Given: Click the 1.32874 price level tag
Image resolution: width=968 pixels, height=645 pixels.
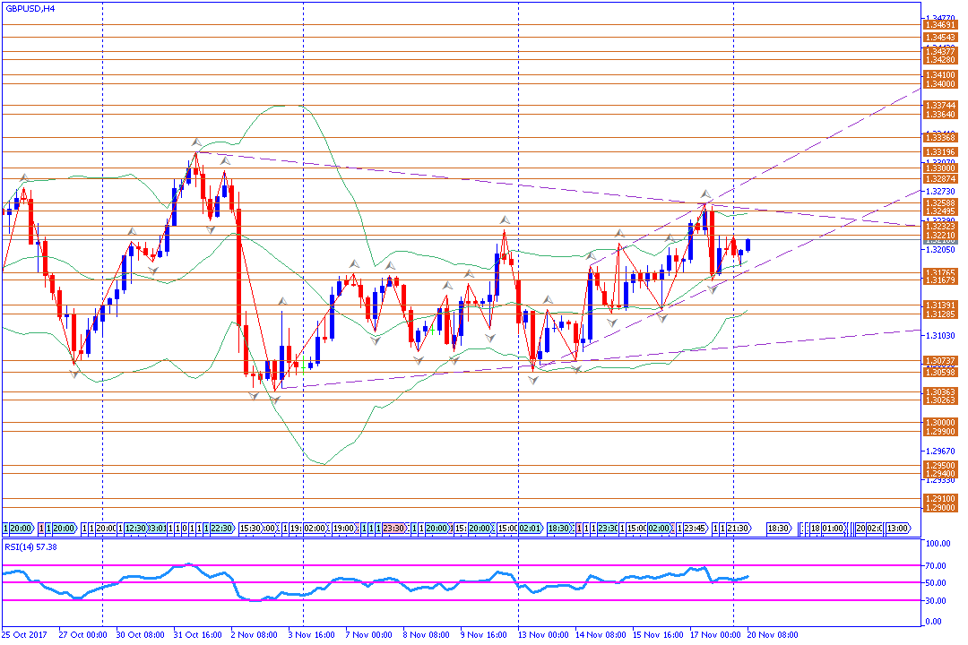Looking at the screenshot, I should point(940,179).
